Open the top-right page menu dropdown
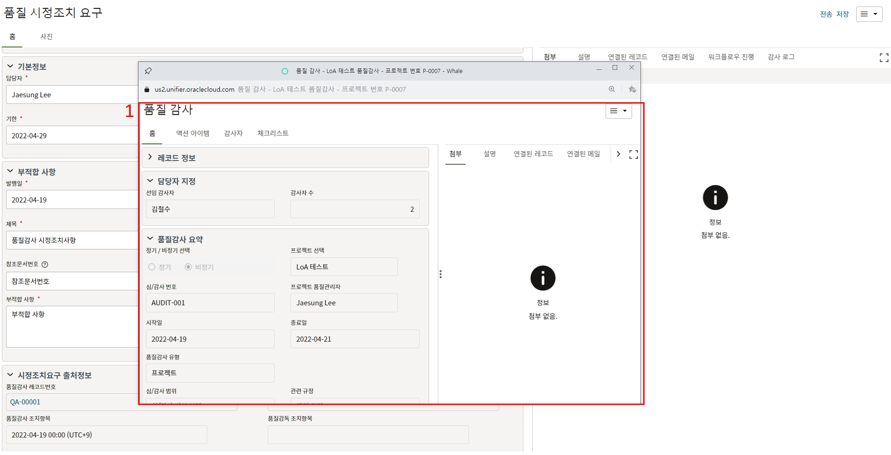The image size is (891, 455). tap(869, 14)
